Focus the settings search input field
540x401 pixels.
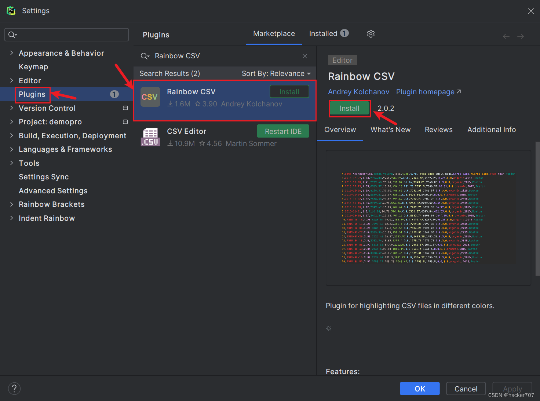(x=66, y=35)
